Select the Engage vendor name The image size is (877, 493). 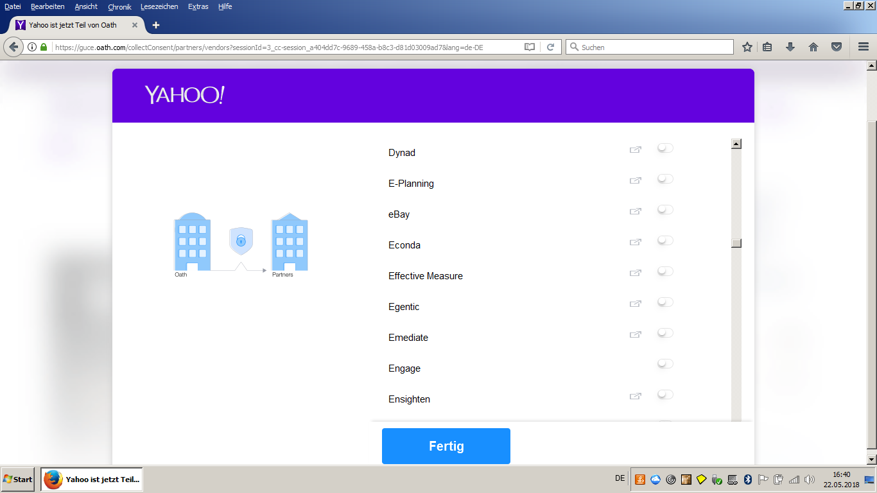click(x=404, y=368)
